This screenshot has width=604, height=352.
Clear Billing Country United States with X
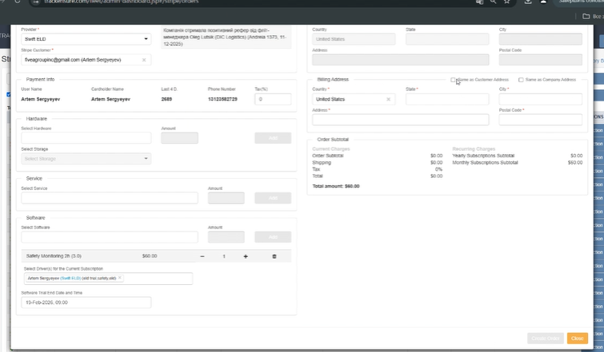coord(388,99)
